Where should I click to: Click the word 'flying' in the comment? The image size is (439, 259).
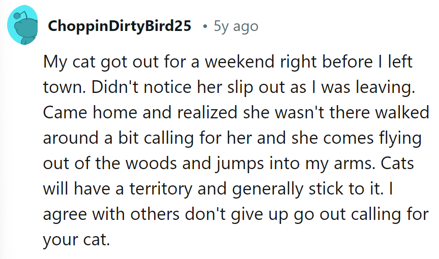(399, 138)
